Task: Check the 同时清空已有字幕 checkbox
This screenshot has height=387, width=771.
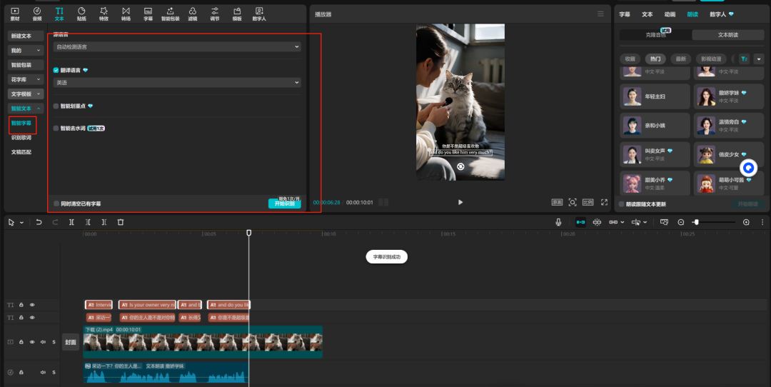Action: coord(56,203)
